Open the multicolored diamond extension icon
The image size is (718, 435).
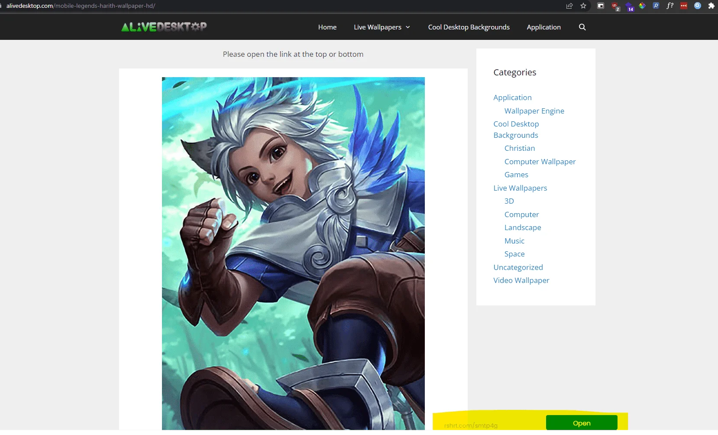pos(642,6)
